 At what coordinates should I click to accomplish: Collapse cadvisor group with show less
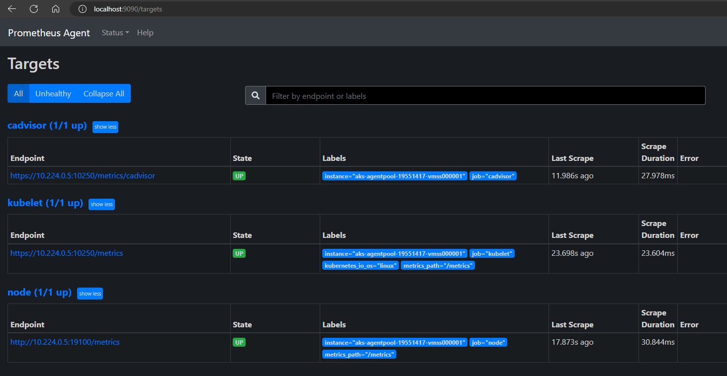[x=105, y=127]
